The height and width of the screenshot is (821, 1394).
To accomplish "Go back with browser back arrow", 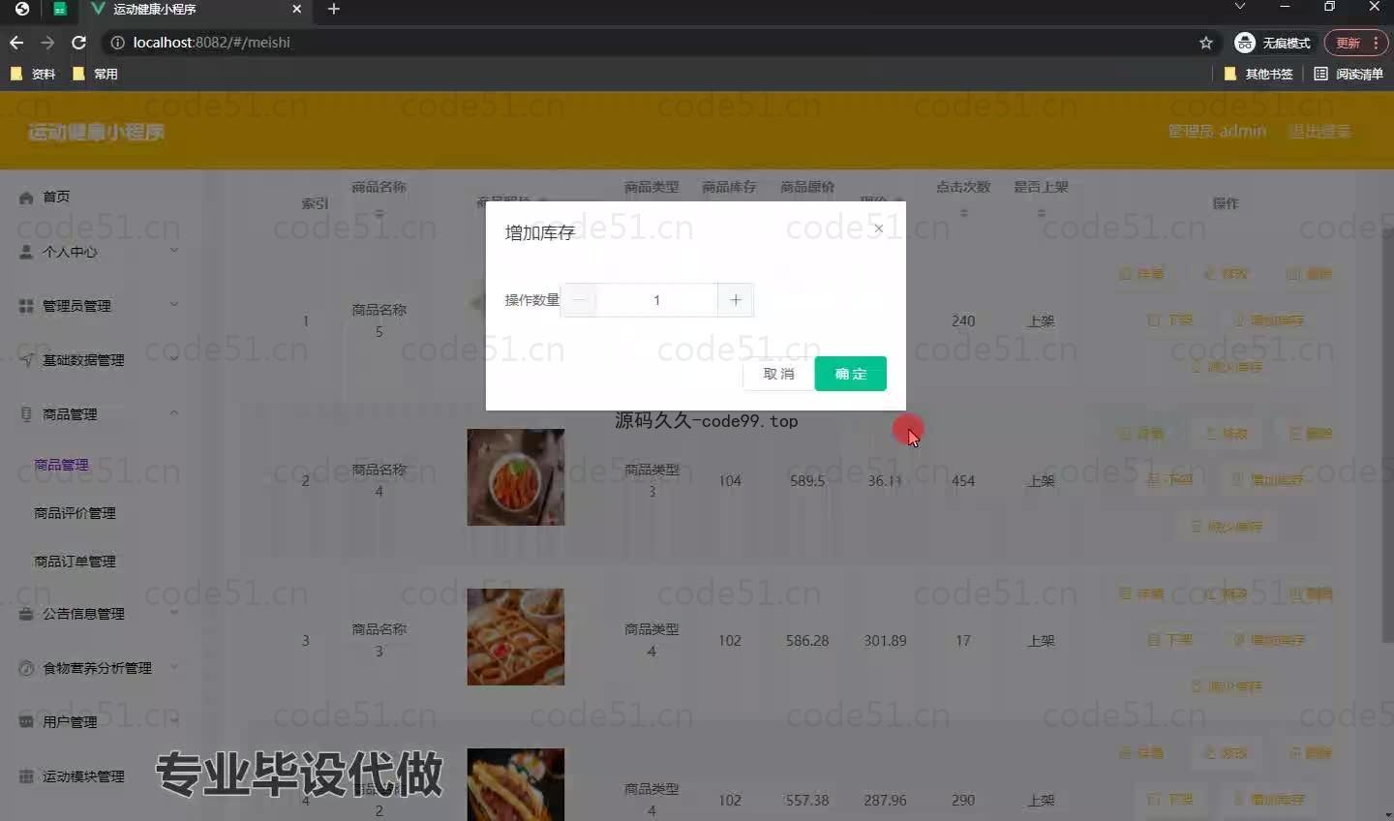I will pos(15,43).
